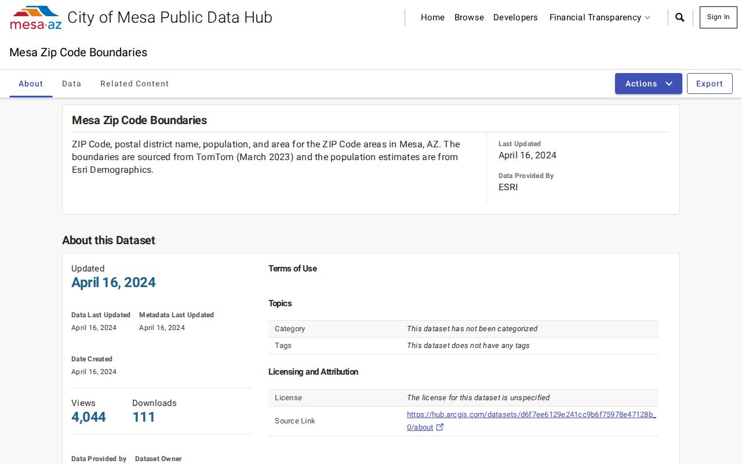Go to the Home nav item
742x464 pixels.
tap(432, 17)
